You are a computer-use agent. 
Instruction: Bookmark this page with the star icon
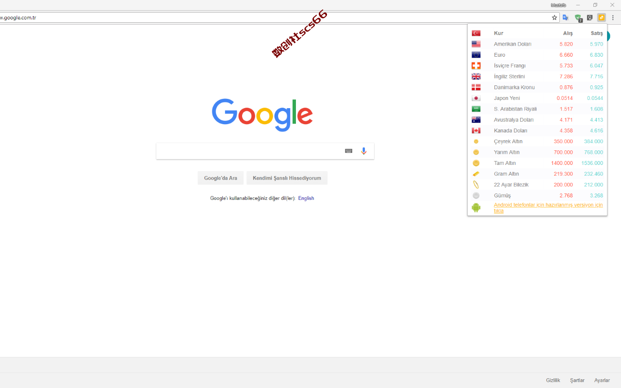[x=555, y=17]
